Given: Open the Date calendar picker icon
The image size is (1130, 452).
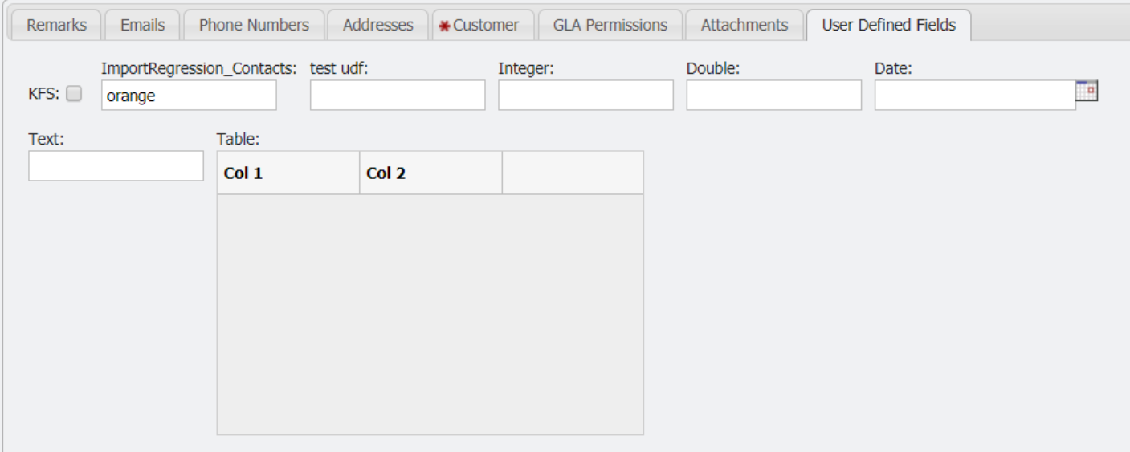Looking at the screenshot, I should point(1087,92).
